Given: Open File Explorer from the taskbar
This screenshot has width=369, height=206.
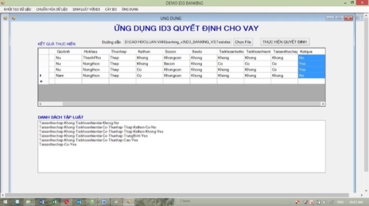Looking at the screenshot, I should (29, 202).
